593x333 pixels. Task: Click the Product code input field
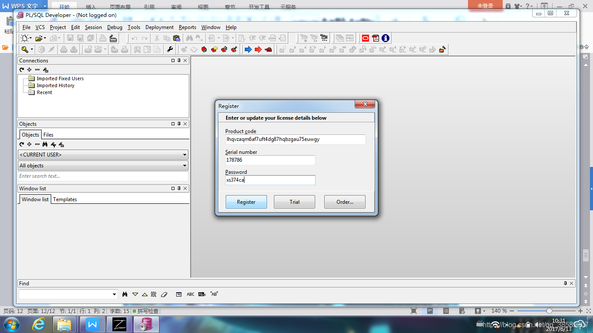pyautogui.click(x=295, y=139)
